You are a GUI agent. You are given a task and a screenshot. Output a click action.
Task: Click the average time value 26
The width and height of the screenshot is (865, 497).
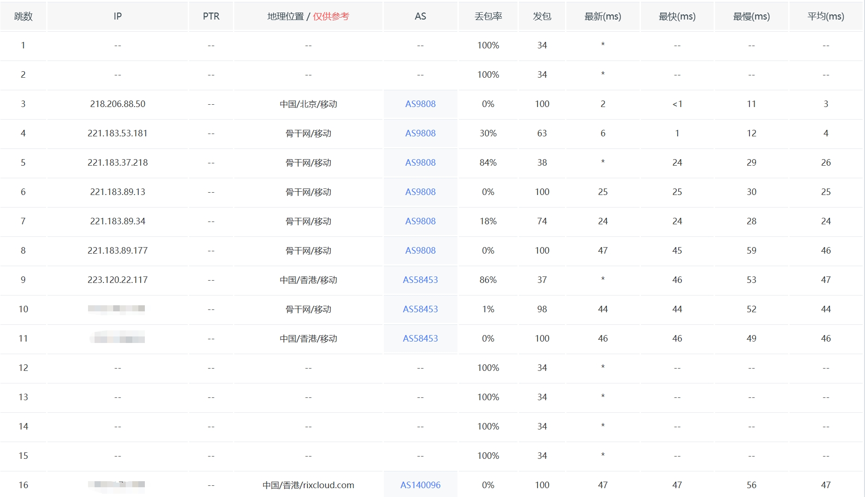pos(825,162)
